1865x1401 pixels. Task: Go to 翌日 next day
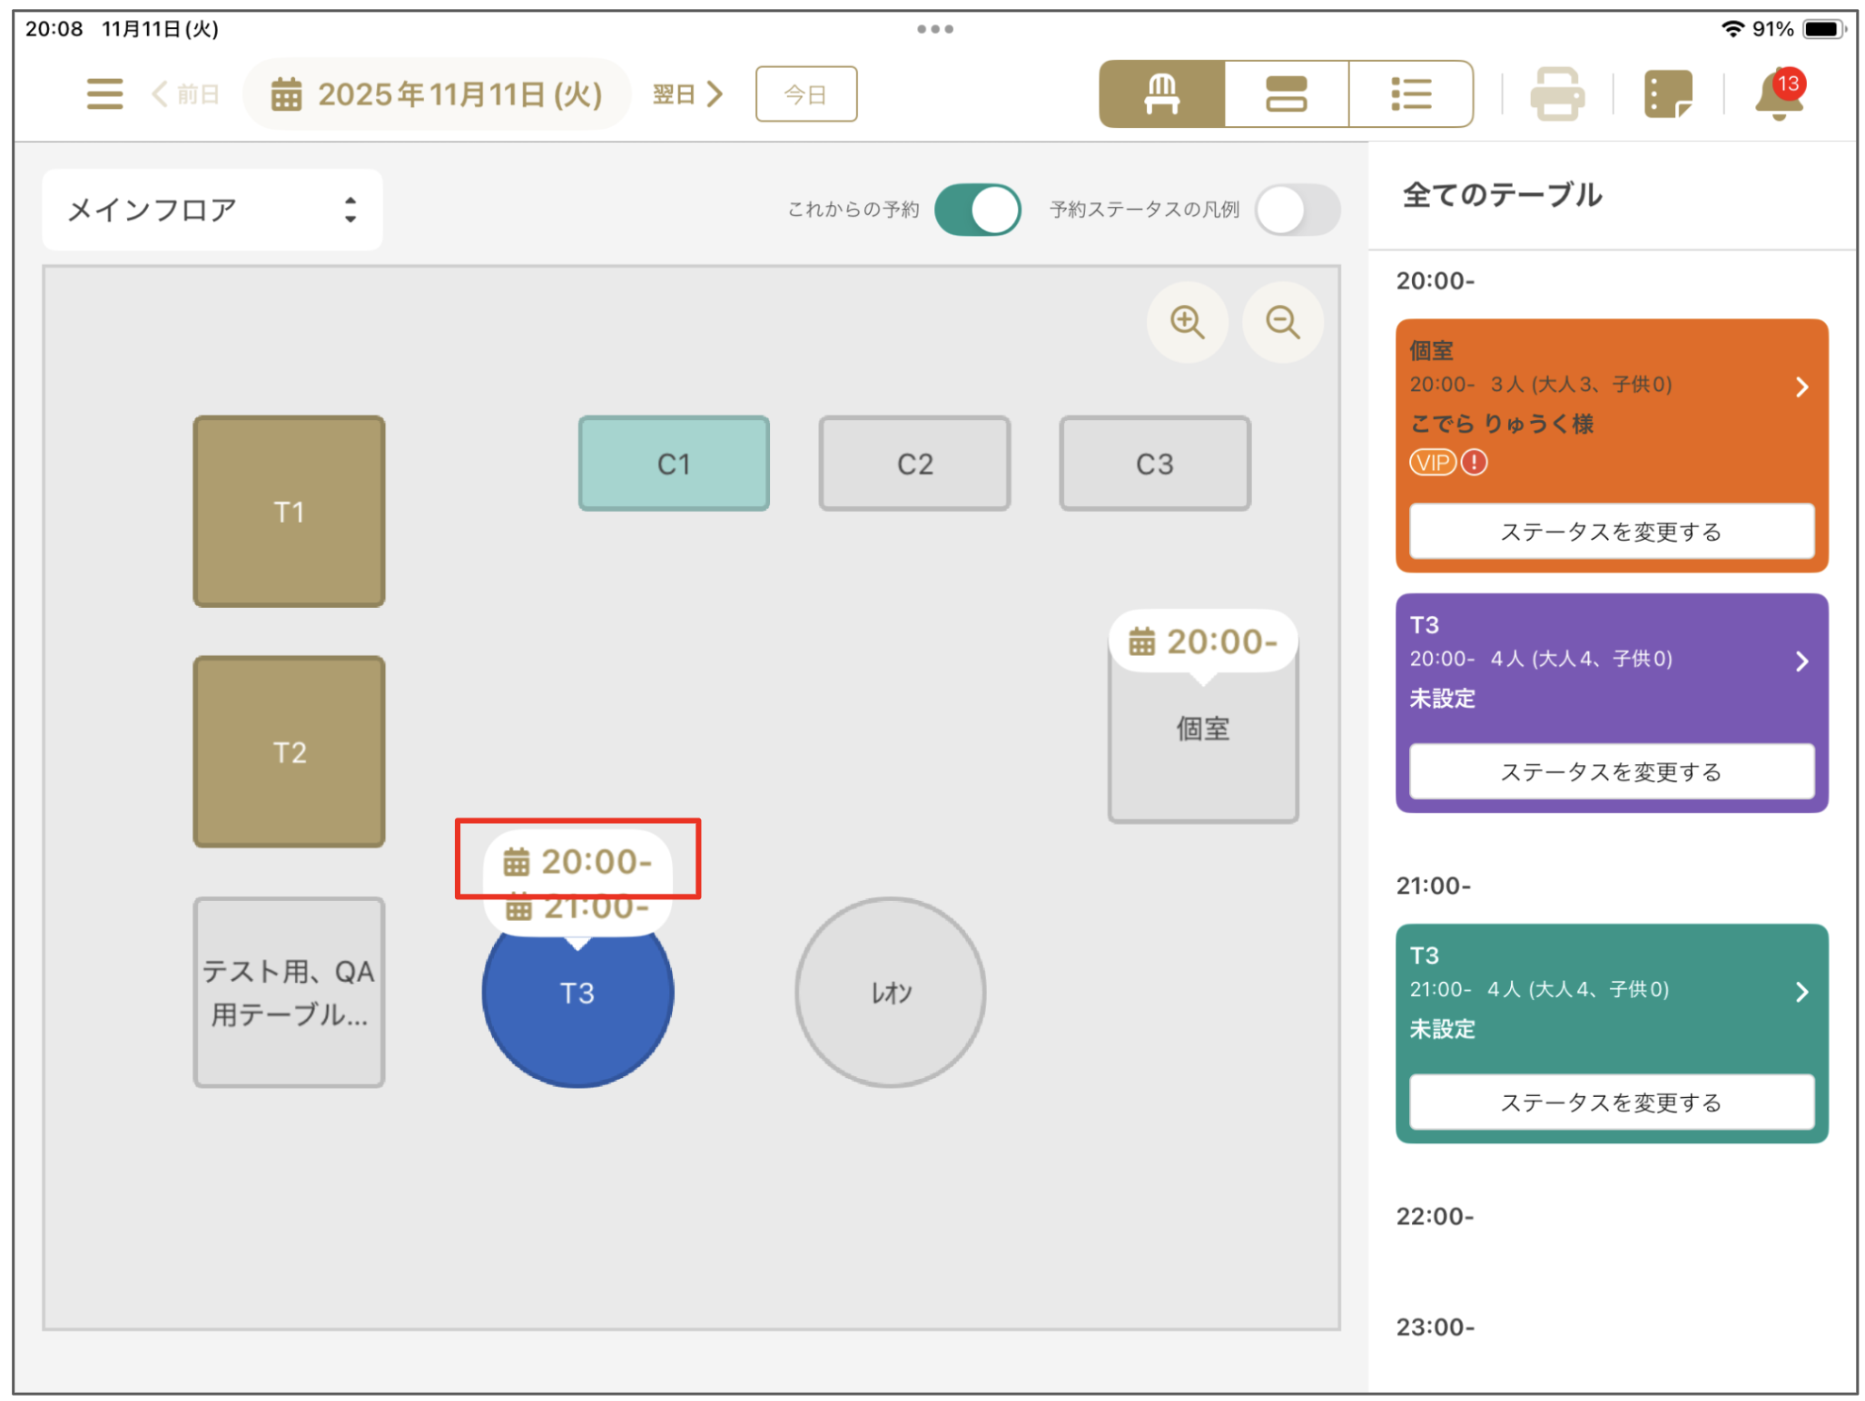tap(687, 94)
